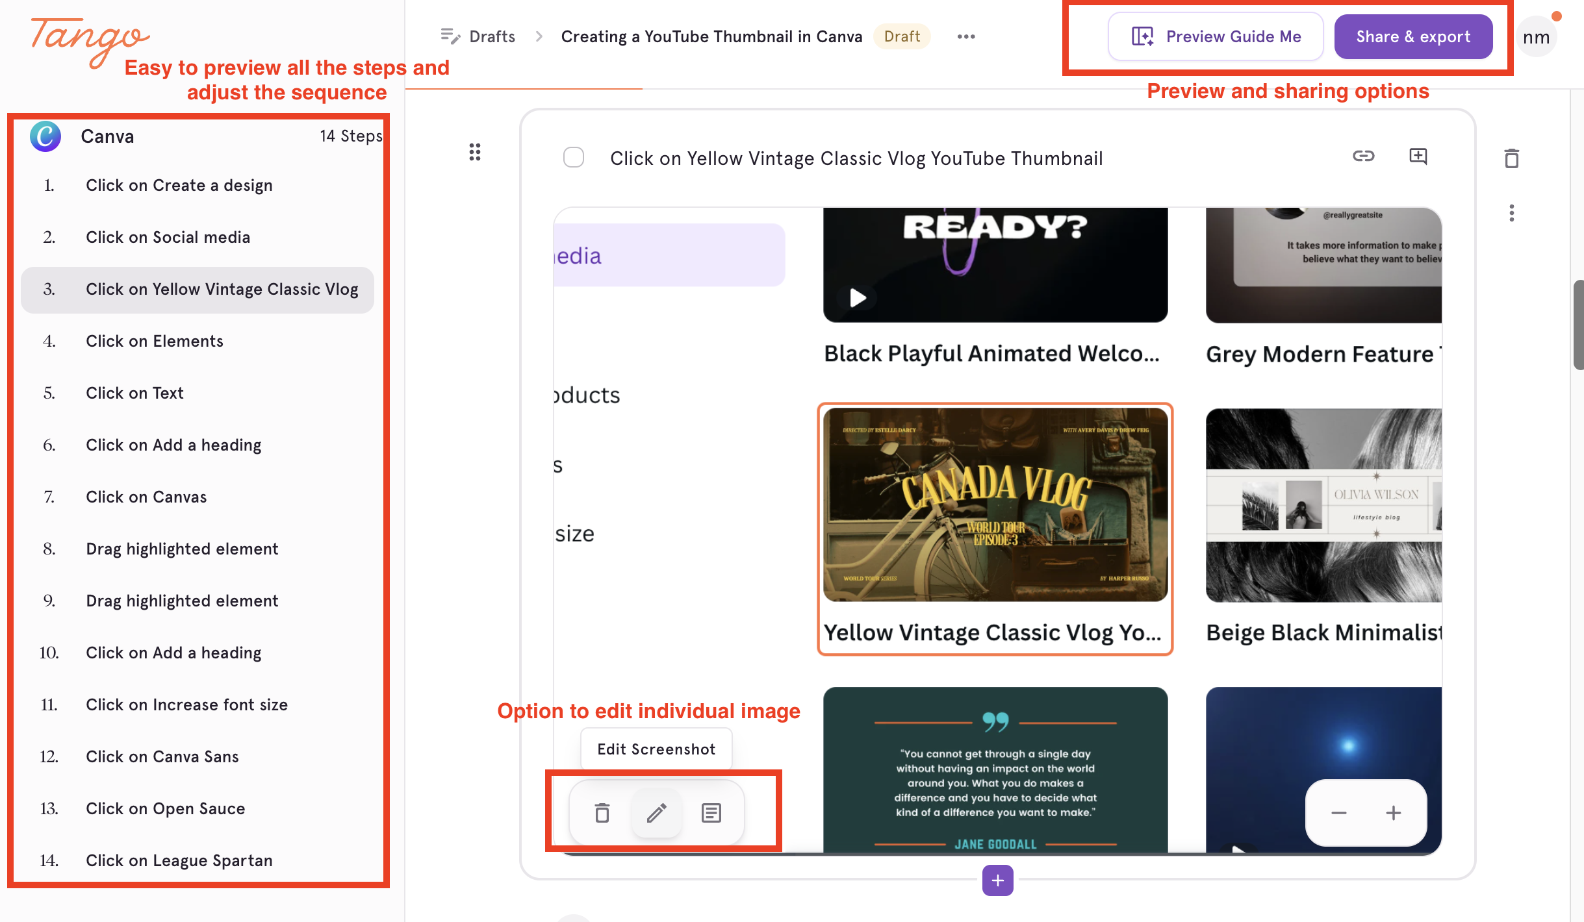This screenshot has height=922, width=1584.
Task: Click the delete screenshot icon
Action: point(602,812)
